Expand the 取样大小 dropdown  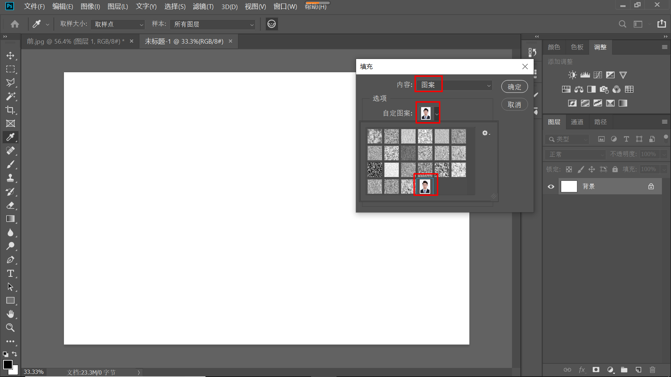[118, 24]
